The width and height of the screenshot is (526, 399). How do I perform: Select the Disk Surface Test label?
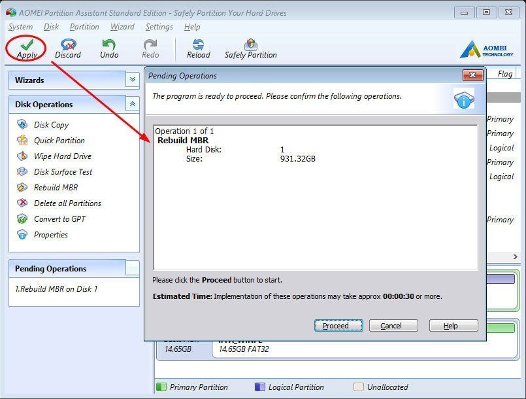(x=63, y=171)
